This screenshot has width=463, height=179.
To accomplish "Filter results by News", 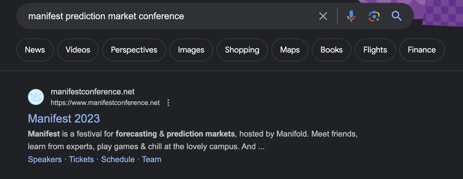I will pos(35,50).
